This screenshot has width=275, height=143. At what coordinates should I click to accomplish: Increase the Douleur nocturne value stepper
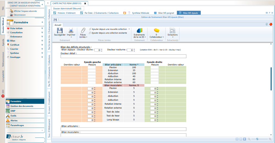pyautogui.click(x=135, y=49)
